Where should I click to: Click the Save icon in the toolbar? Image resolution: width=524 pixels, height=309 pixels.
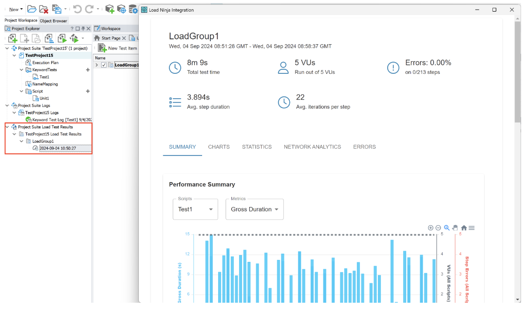[x=56, y=9]
